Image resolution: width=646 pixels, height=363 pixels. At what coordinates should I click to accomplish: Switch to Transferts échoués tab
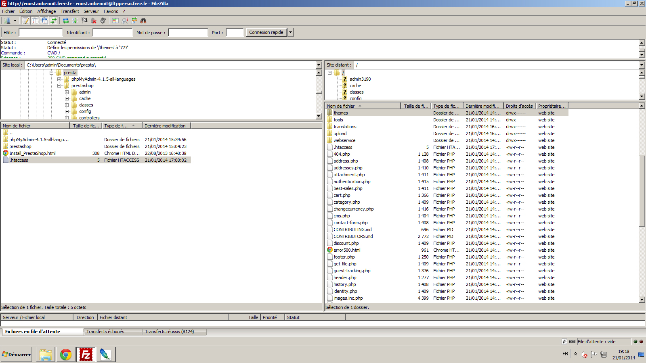pyautogui.click(x=113, y=332)
